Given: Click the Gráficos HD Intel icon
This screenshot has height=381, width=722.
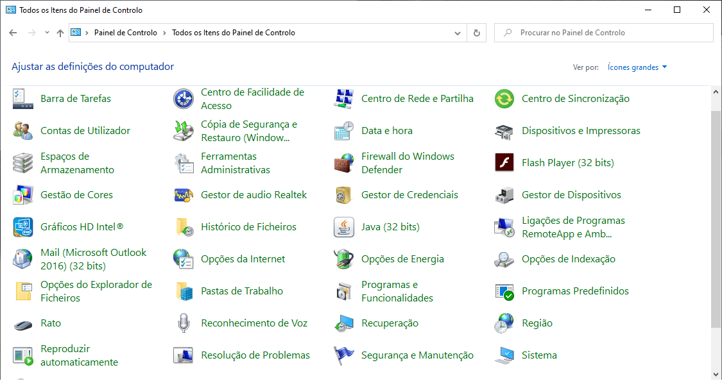Looking at the screenshot, I should click(x=22, y=227).
